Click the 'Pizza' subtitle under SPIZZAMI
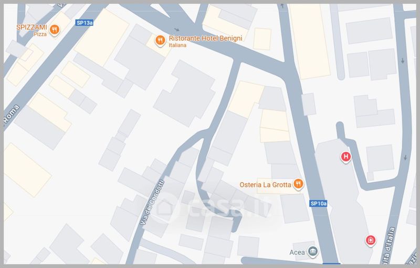This screenshot has height=268, width=420. tap(40, 34)
